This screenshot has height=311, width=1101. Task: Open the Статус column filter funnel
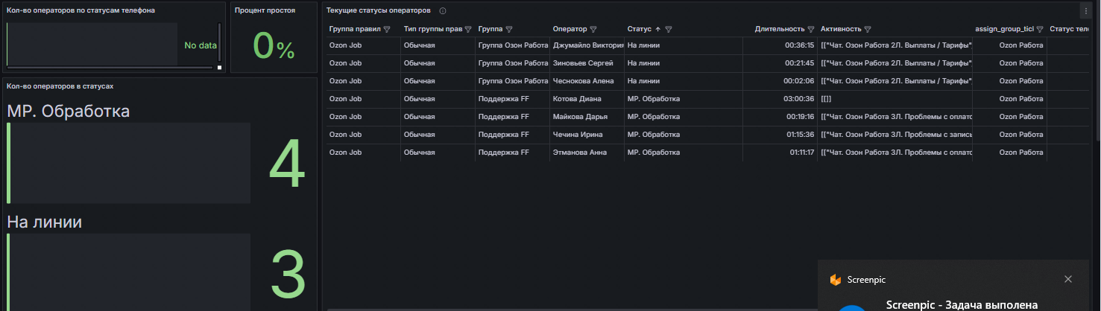click(669, 30)
